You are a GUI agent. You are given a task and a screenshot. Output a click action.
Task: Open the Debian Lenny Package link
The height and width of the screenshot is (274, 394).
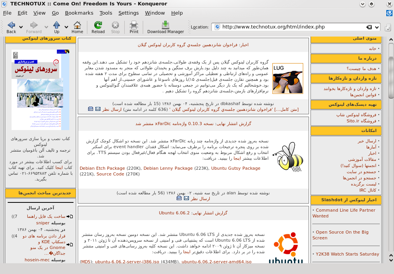coord(168,168)
